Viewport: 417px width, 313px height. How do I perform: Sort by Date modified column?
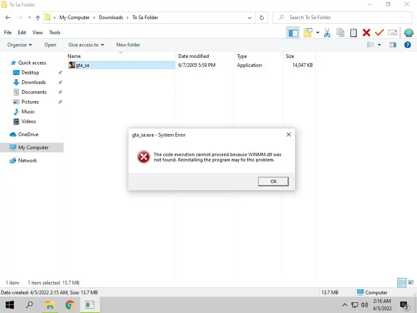point(205,56)
